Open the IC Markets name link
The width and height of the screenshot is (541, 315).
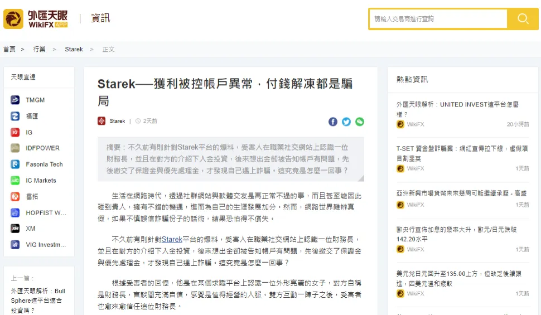point(41,181)
